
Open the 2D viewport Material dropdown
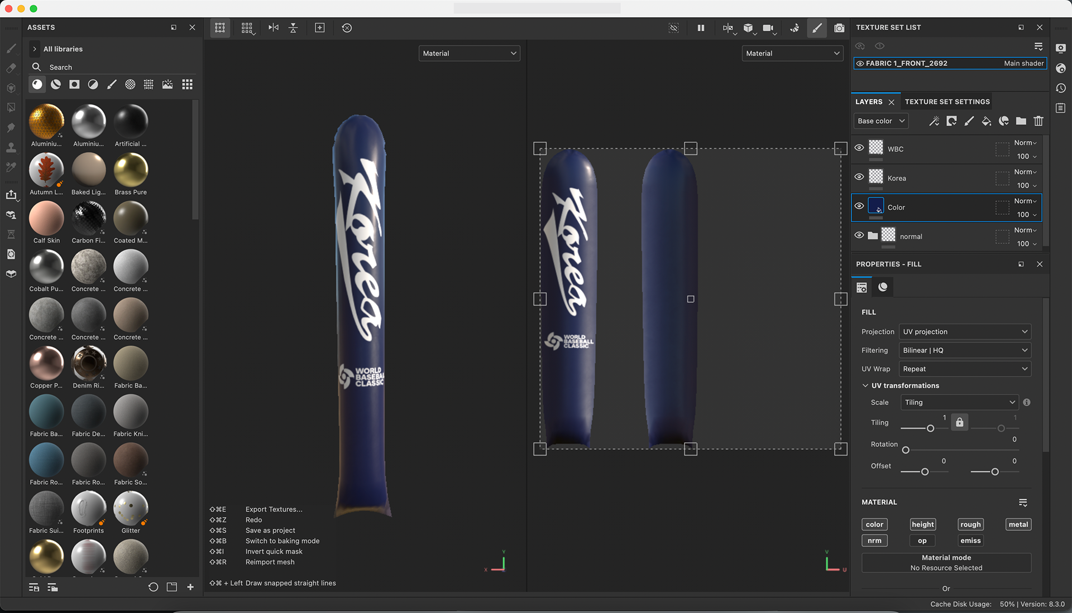792,54
